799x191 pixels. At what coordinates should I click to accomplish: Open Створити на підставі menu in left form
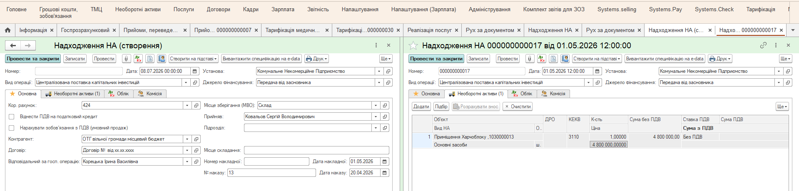coord(193,59)
